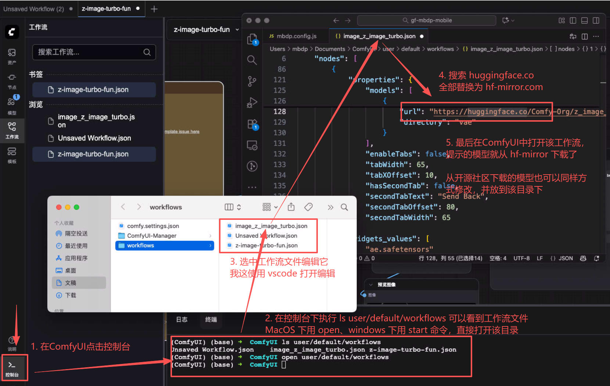
Task: Click the Finder share icon
Action: point(291,207)
